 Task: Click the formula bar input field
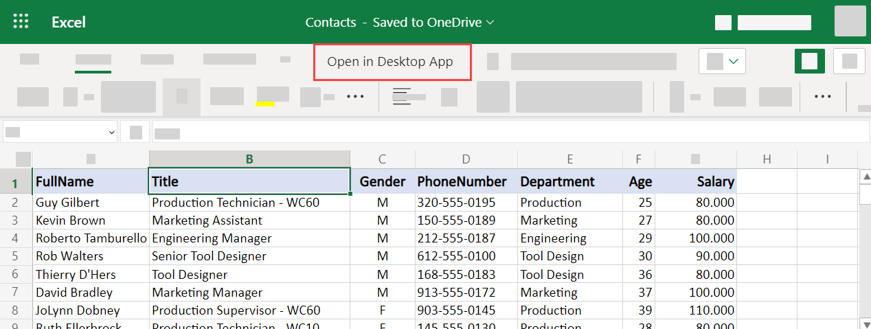point(481,132)
